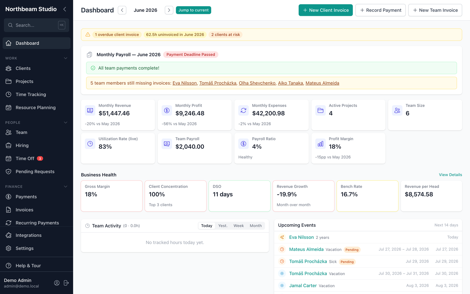Click the Team people icon in sidebar

tap(9, 132)
